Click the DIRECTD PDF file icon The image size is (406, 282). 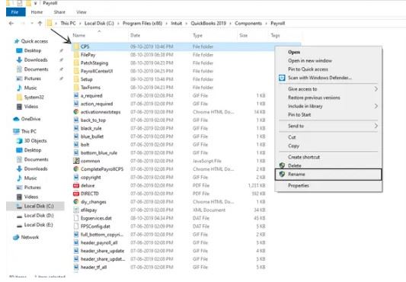[x=76, y=194]
